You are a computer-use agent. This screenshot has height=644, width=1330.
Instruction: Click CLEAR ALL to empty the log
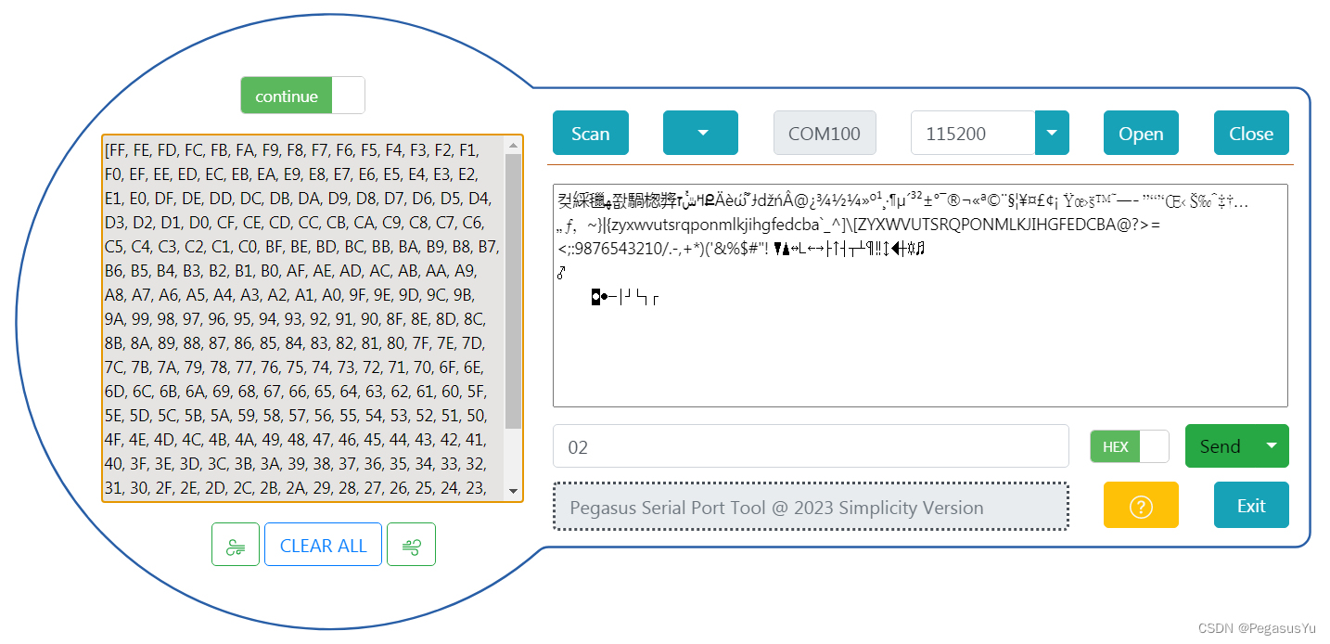(323, 544)
